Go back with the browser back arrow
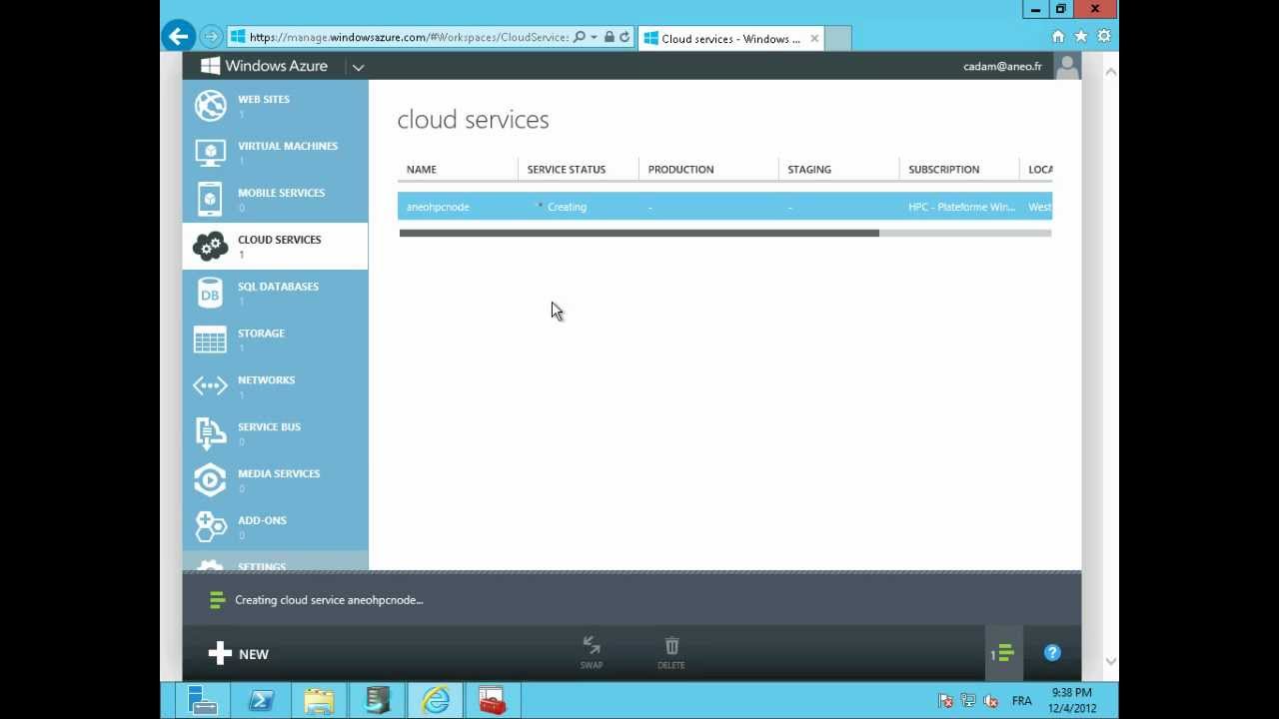Viewport: 1279px width, 719px height. click(179, 37)
